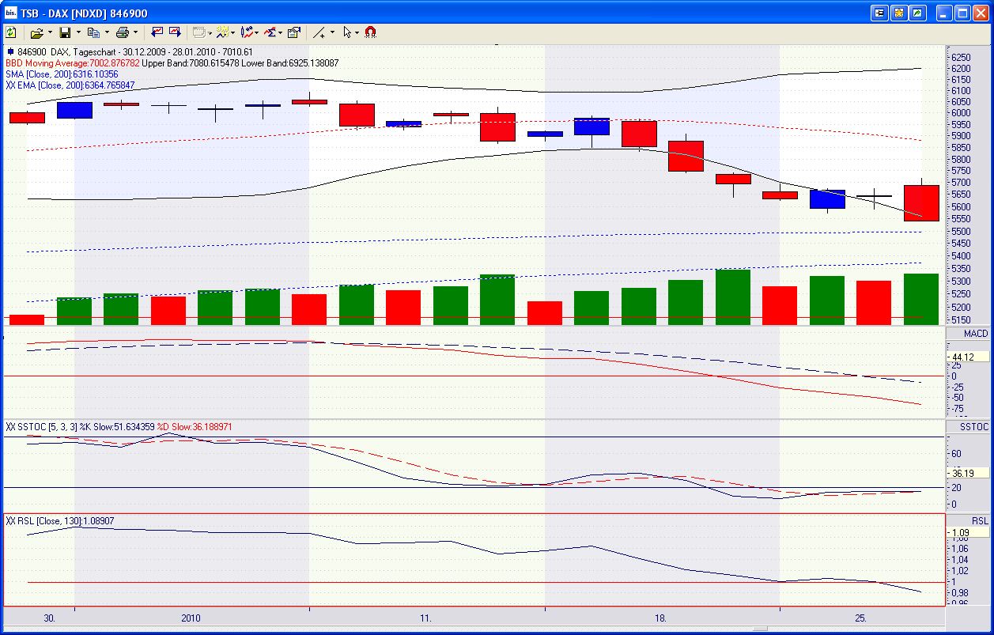Click the next chart navigation icon

click(174, 32)
